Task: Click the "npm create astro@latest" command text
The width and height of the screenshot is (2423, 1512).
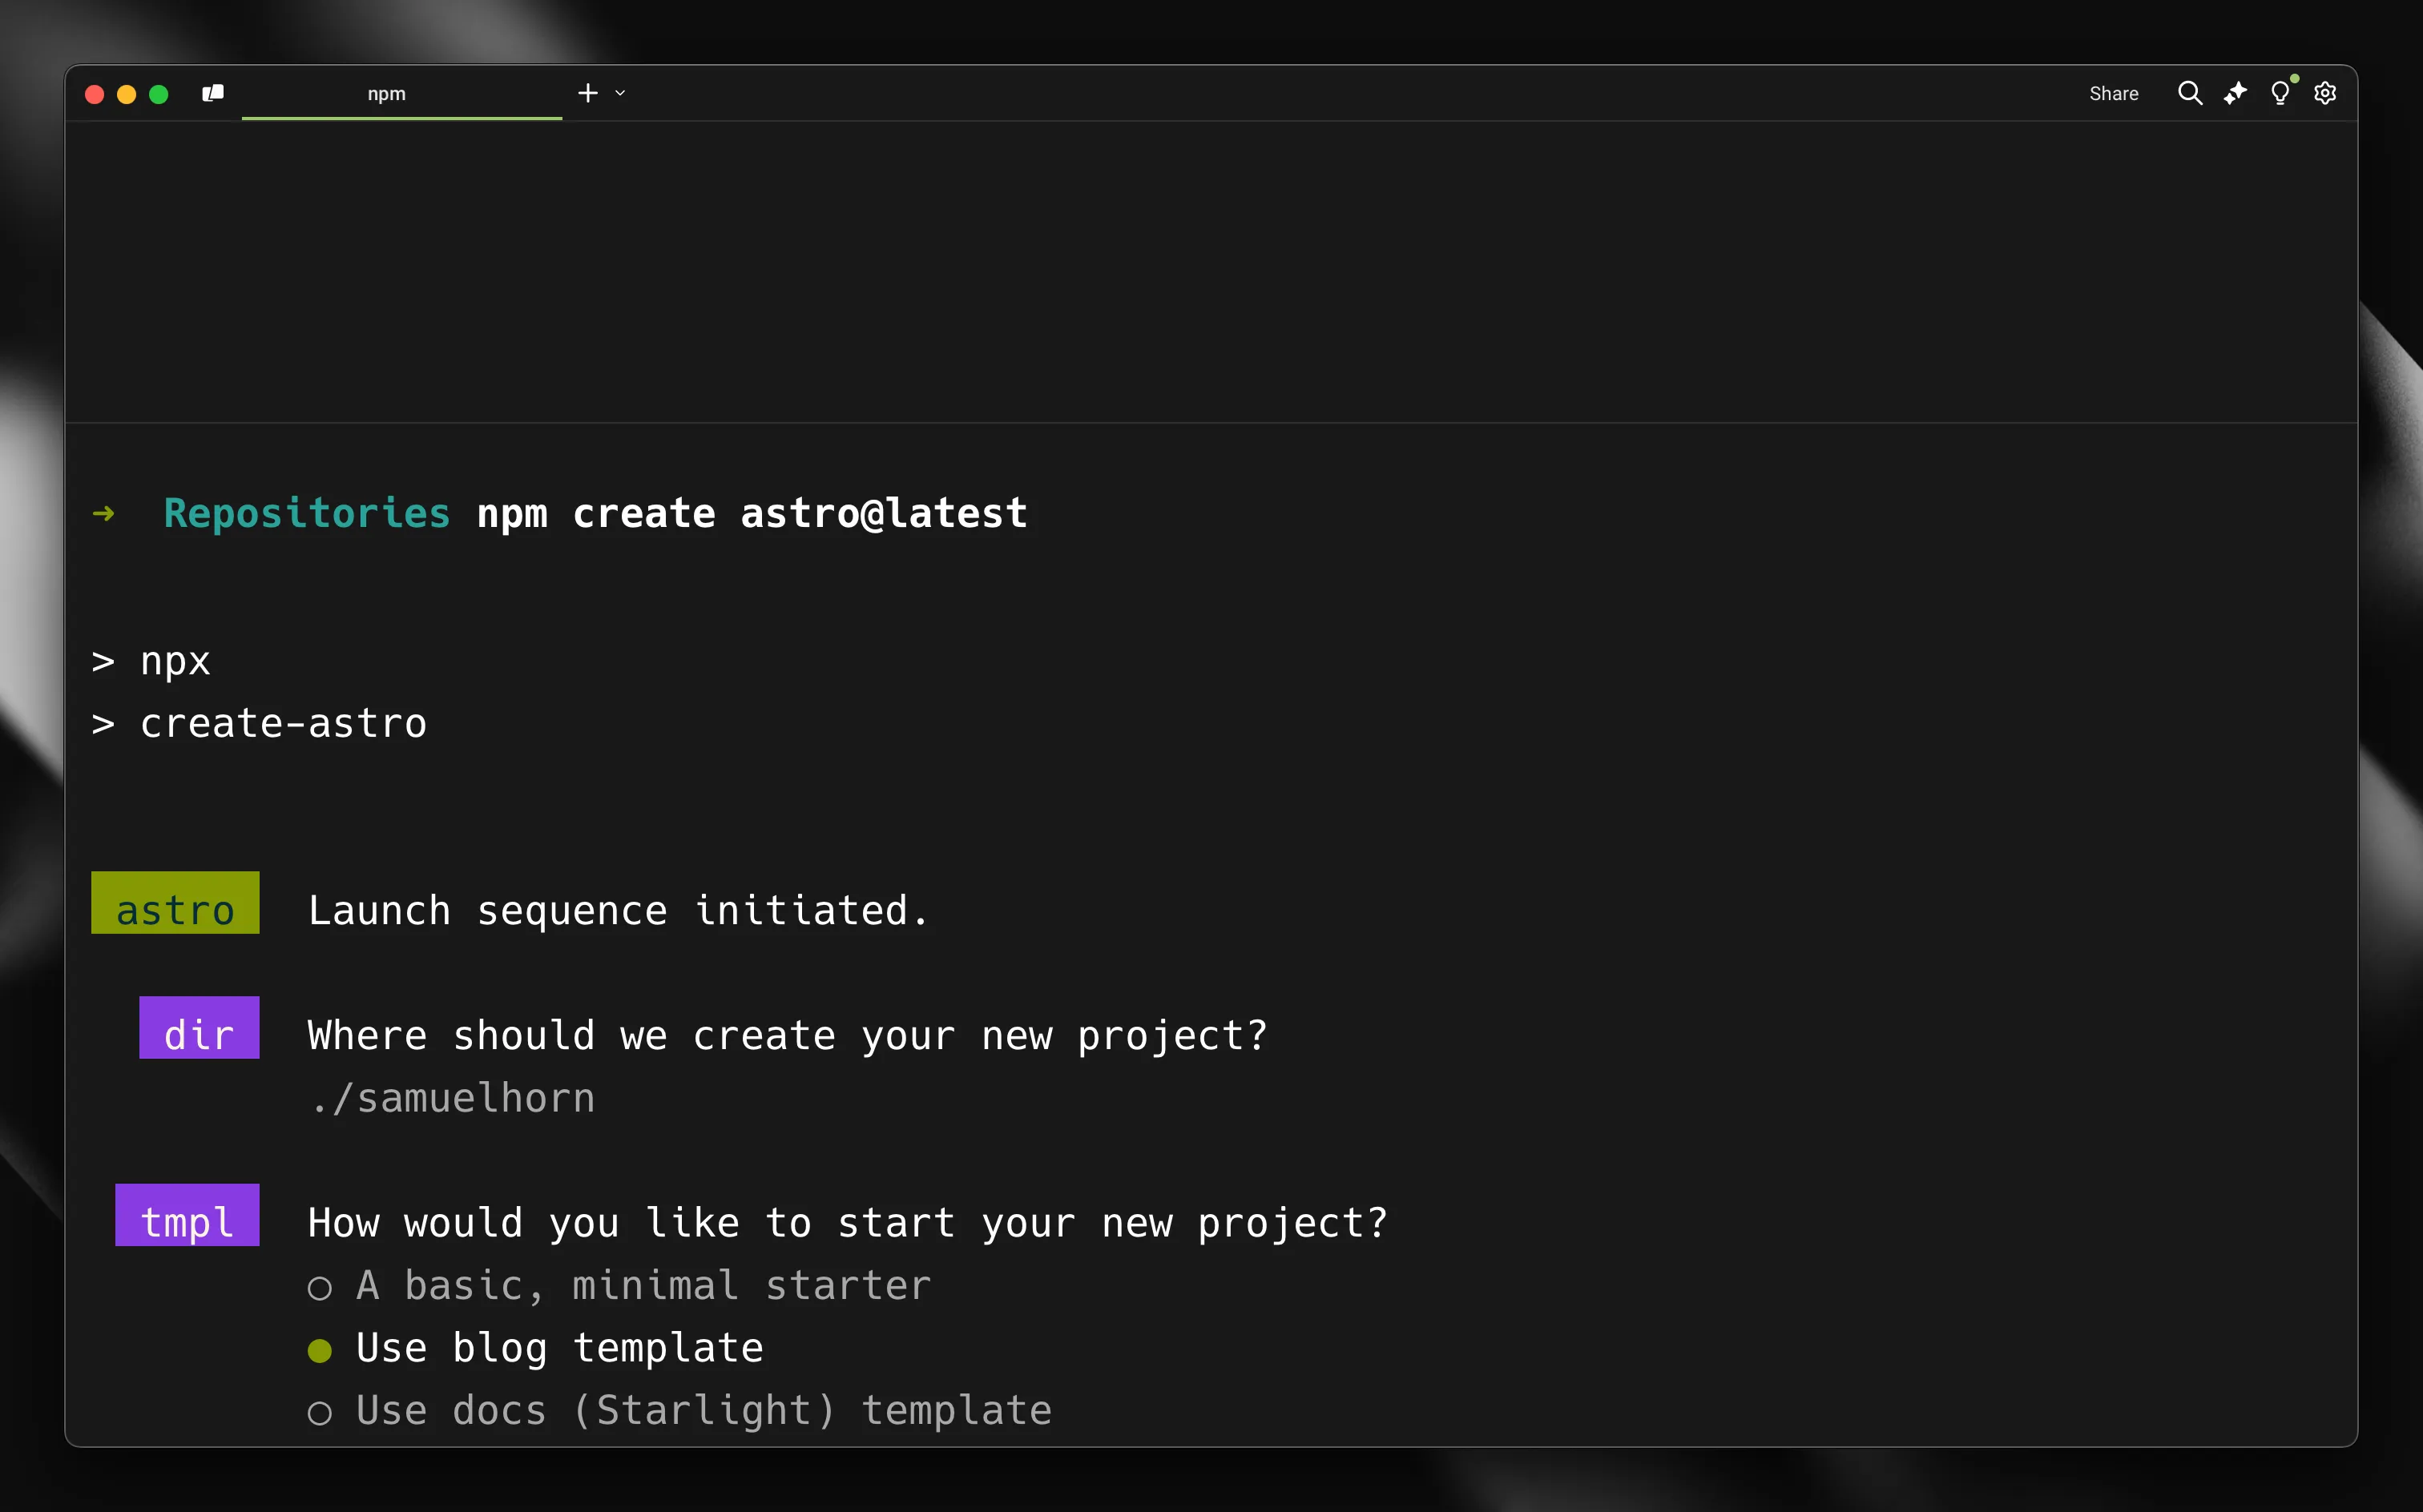Action: pos(752,513)
